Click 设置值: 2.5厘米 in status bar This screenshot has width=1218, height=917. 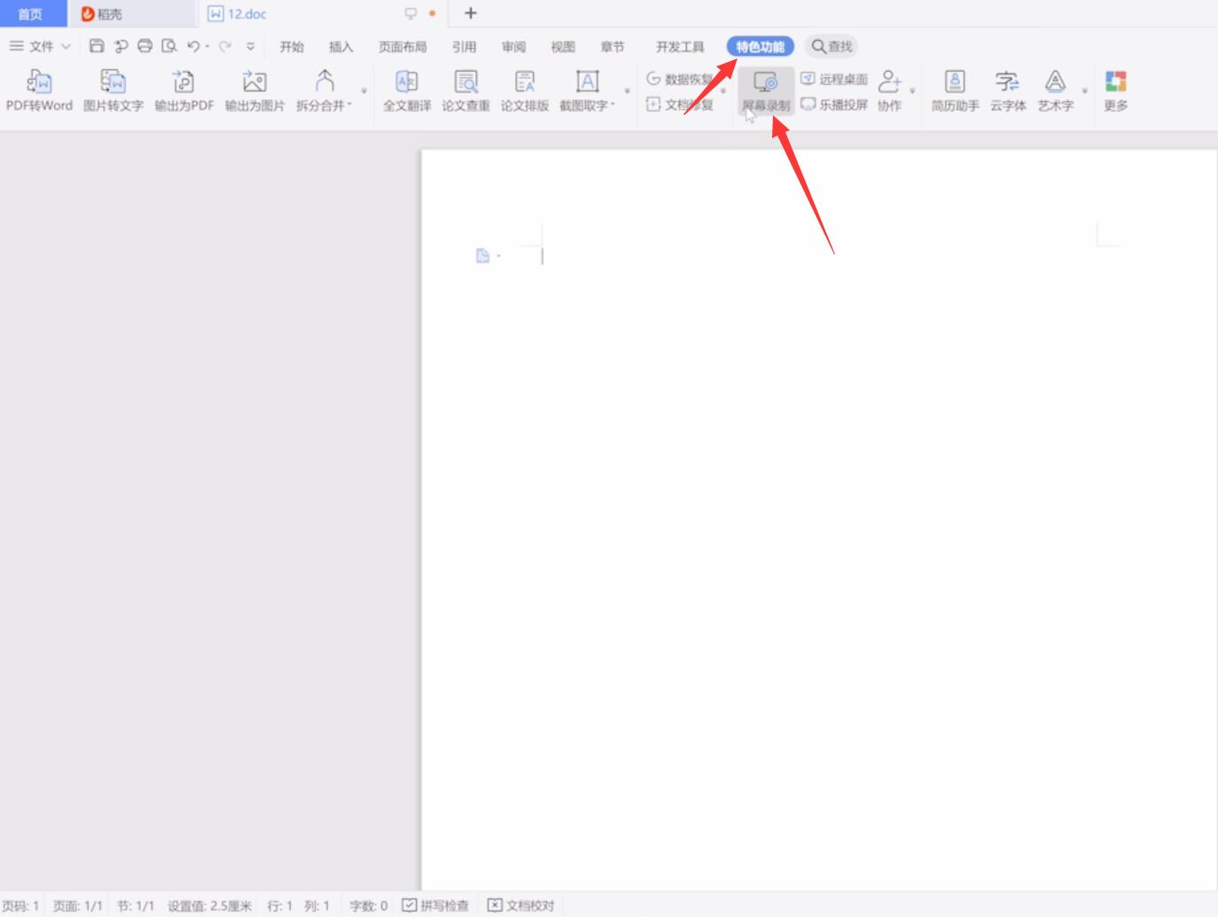210,905
